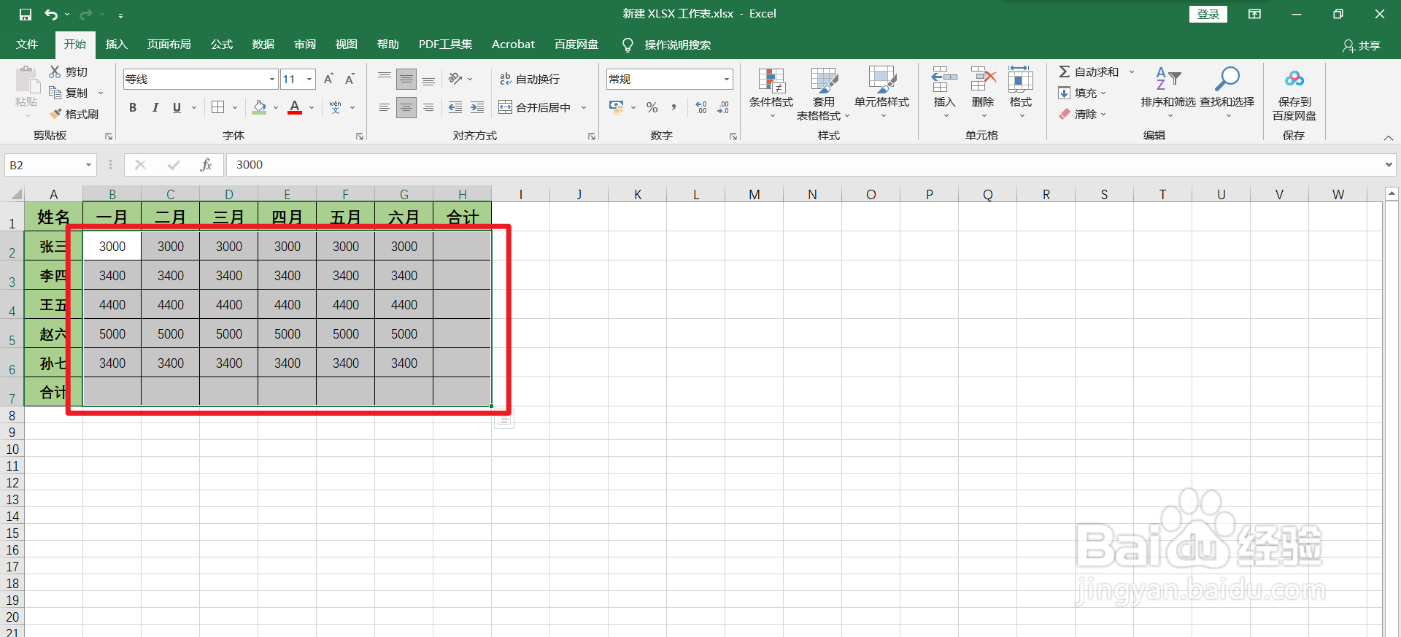The height and width of the screenshot is (637, 1401).
Task: Click the Insert Function fx icon
Action: pos(206,165)
